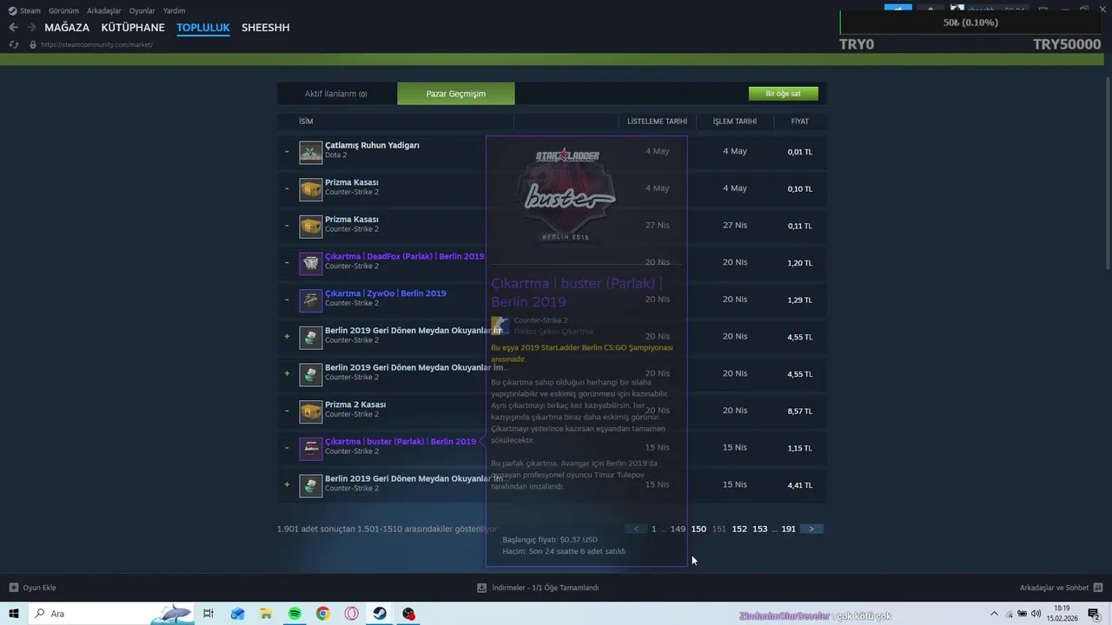The height and width of the screenshot is (625, 1112).
Task: Go to the next results page arrow
Action: [x=811, y=529]
